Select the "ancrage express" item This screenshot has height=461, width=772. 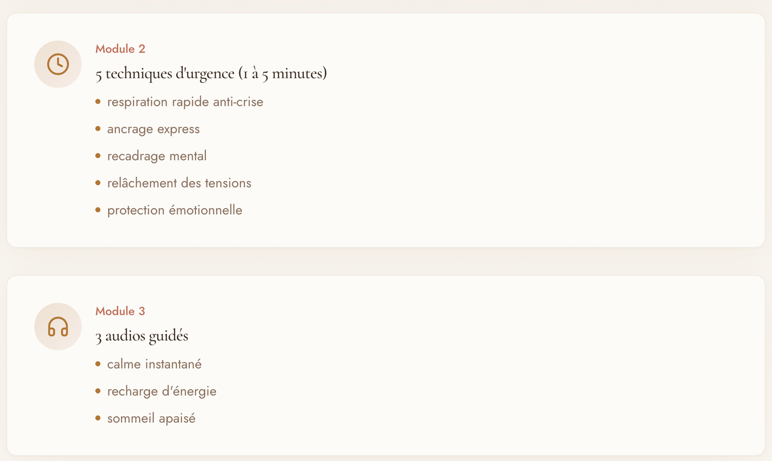(153, 129)
